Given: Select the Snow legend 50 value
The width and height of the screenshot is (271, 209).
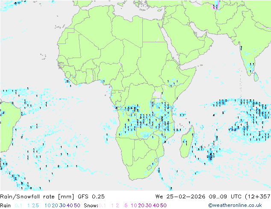Looking at the screenshot, I should [x=163, y=206].
